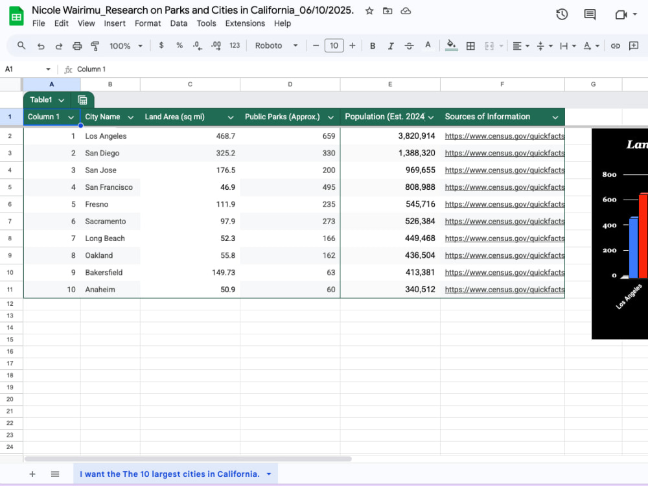The height and width of the screenshot is (486, 648).
Task: Open the comments panel icon
Action: pos(590,14)
